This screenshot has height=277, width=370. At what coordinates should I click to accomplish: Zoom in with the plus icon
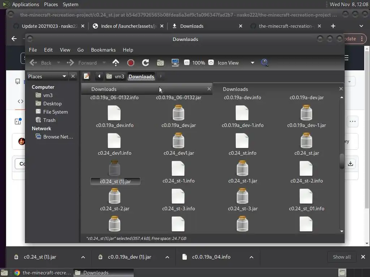tap(211, 62)
